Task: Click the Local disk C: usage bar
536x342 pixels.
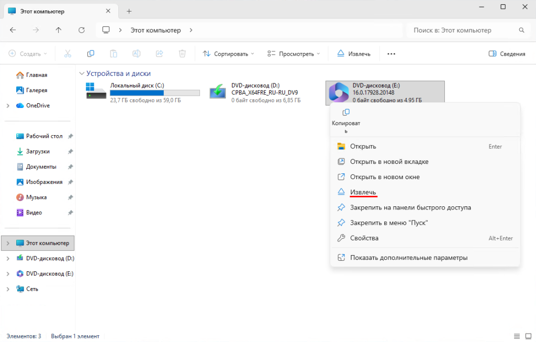Action: [x=155, y=93]
